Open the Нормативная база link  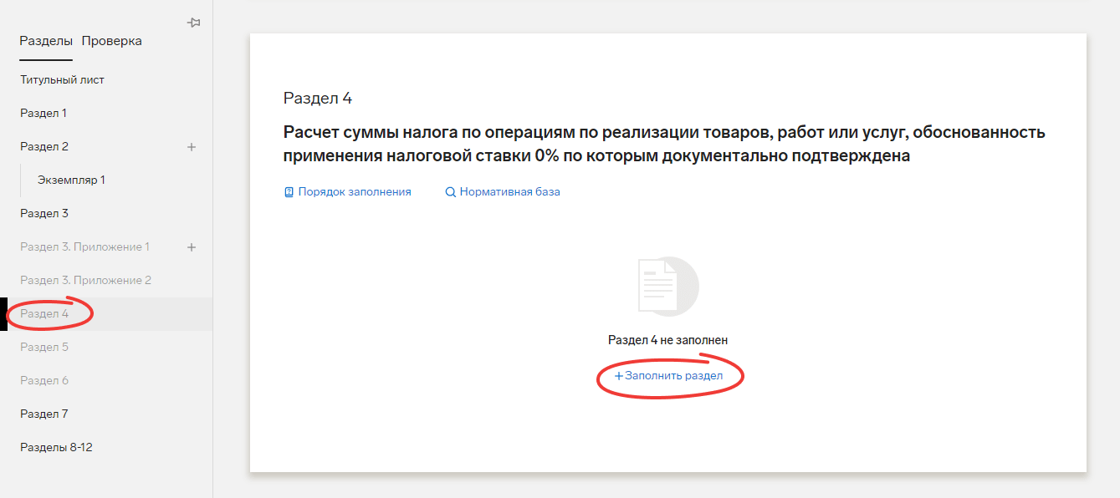pyautogui.click(x=510, y=192)
